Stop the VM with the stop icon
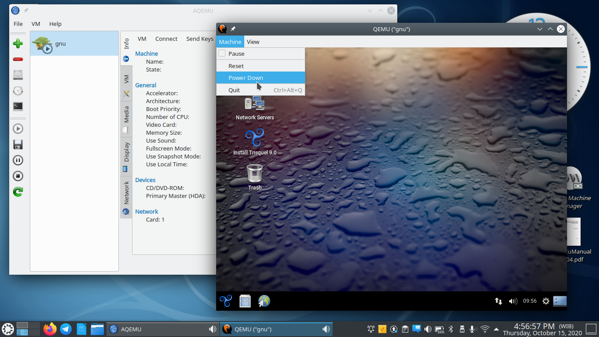The width and height of the screenshot is (599, 337). [x=18, y=176]
